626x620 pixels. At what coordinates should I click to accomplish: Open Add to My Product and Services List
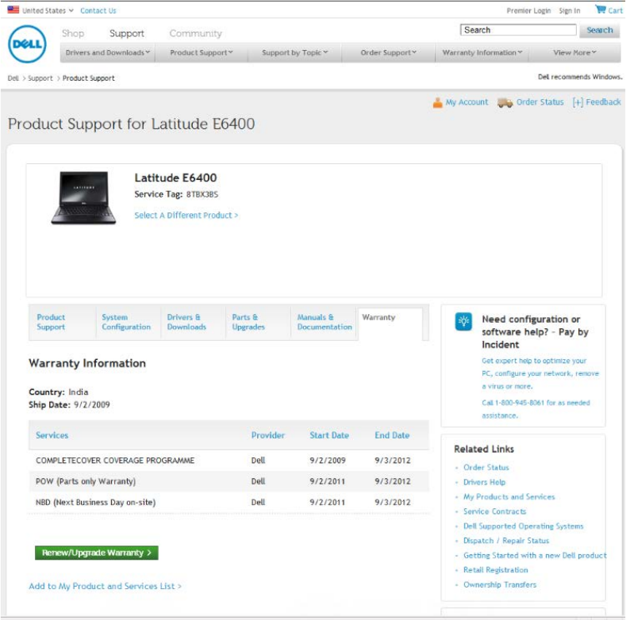(x=105, y=586)
